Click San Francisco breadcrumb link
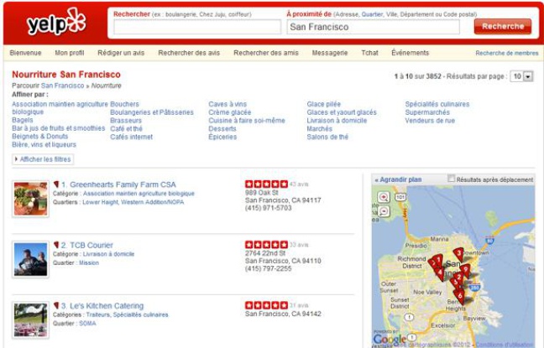Viewport: 544px width, 348px height. [x=62, y=86]
